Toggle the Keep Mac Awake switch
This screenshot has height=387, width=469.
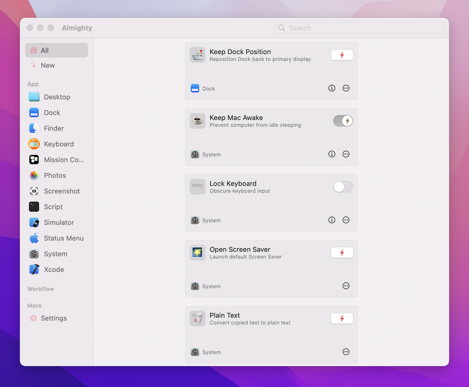tap(343, 121)
